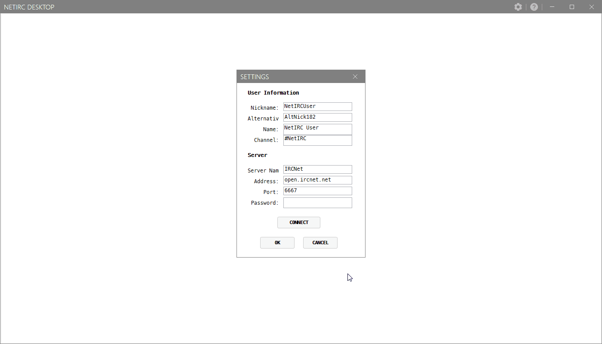Click the "Address:" label
The width and height of the screenshot is (602, 344).
[x=267, y=181]
